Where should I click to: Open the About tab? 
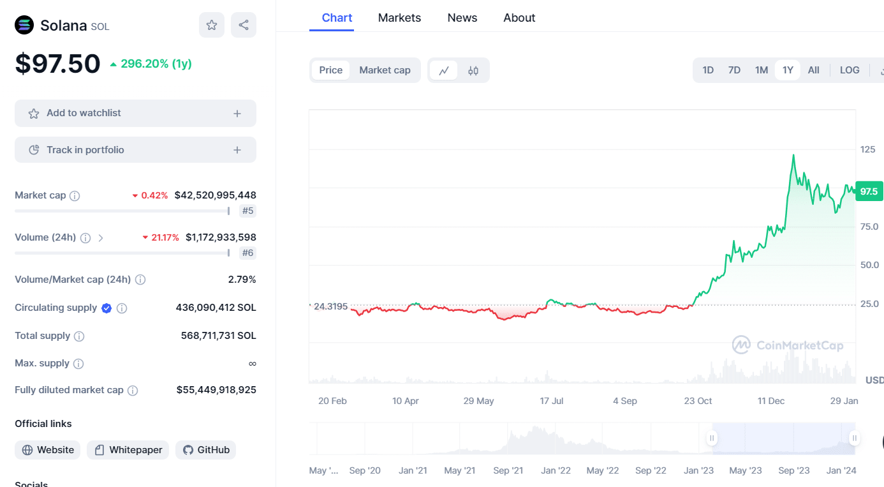click(x=519, y=18)
